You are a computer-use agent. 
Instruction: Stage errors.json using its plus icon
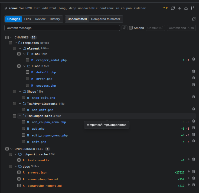(x=189, y=171)
